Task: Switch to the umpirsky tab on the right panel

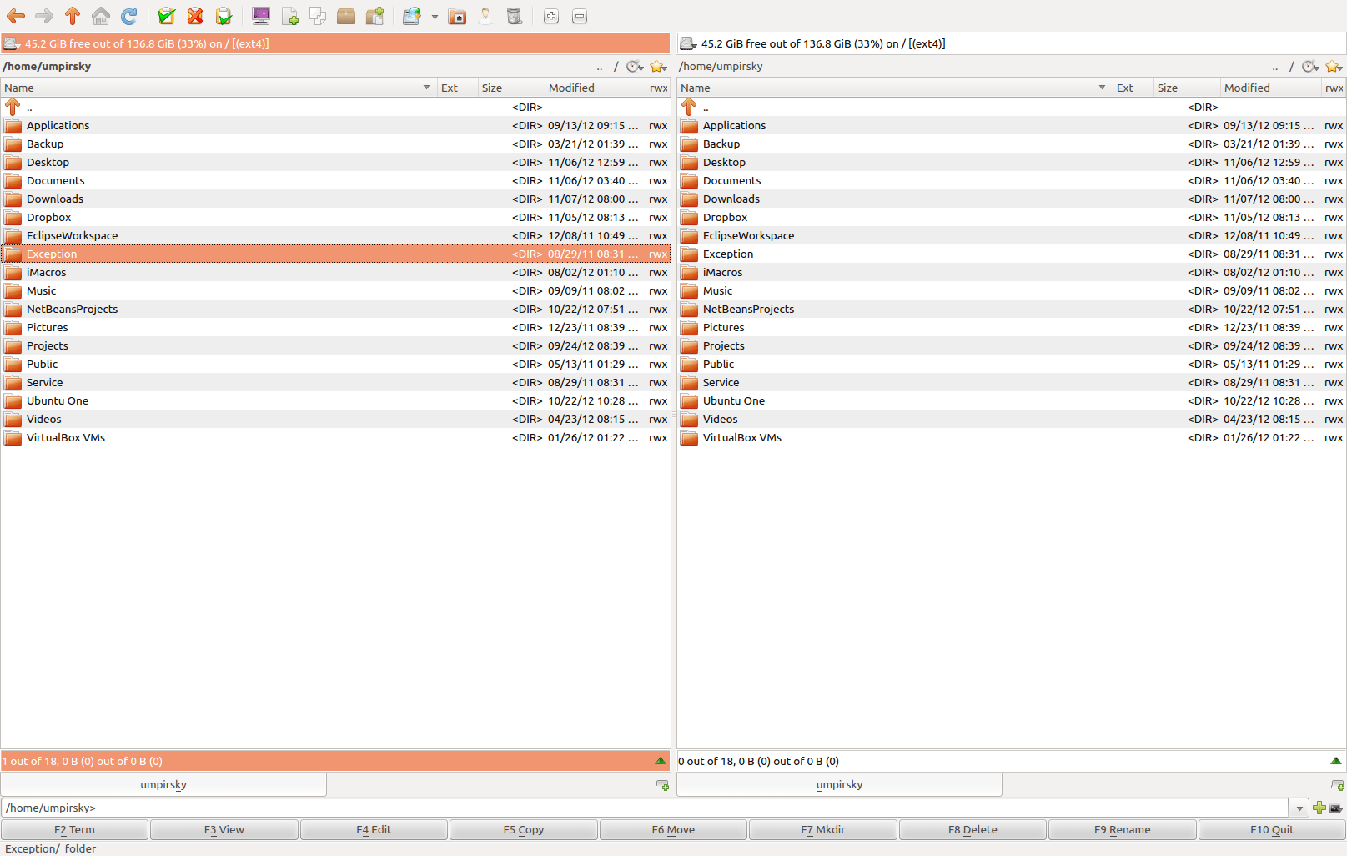Action: pos(839,784)
